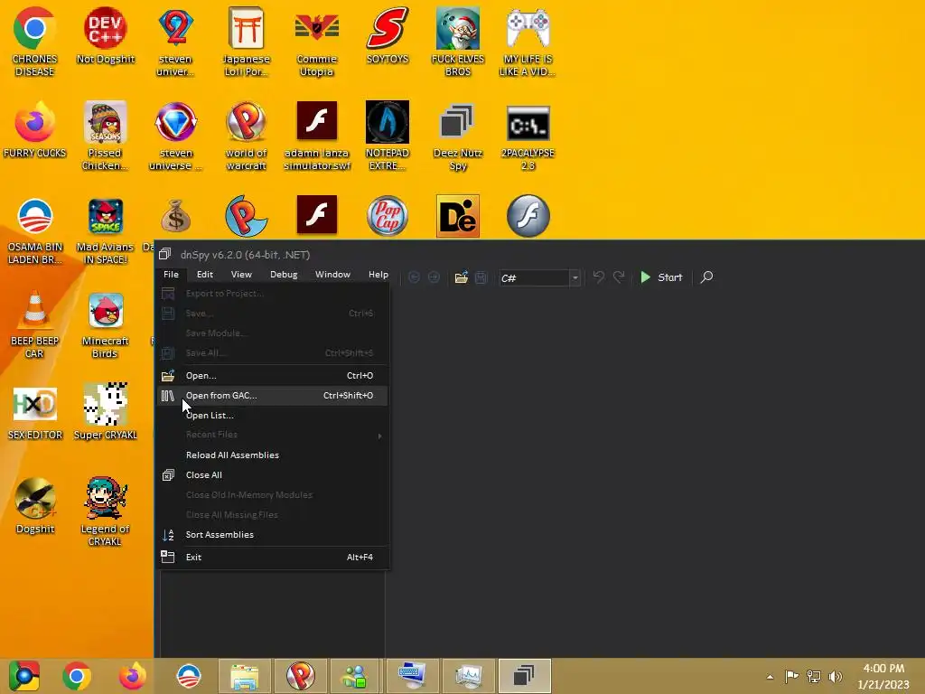
Task: Open the View menu
Action: coord(241,275)
